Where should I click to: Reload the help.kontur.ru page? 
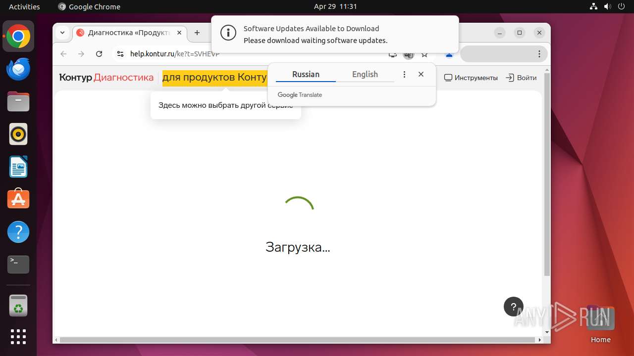coord(99,54)
